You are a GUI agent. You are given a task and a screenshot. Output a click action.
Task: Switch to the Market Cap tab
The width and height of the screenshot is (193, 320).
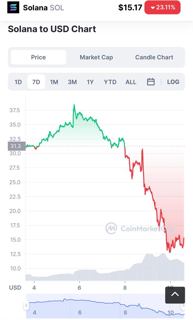click(96, 57)
